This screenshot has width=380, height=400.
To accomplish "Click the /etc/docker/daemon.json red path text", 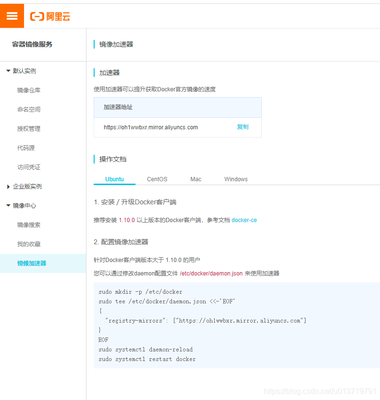I will click(211, 274).
